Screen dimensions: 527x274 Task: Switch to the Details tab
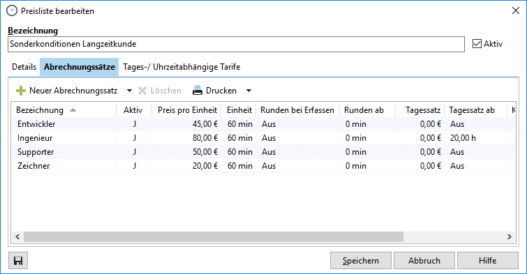click(x=24, y=67)
